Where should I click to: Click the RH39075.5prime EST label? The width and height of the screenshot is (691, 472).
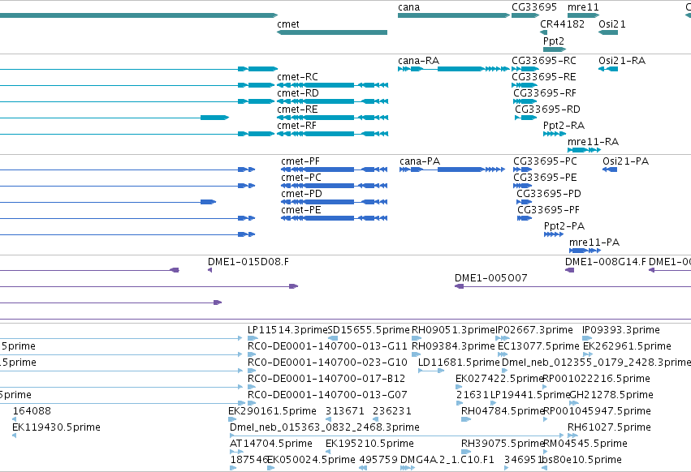503,444
